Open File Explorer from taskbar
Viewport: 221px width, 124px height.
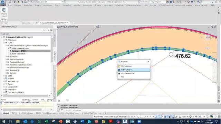(18, 122)
